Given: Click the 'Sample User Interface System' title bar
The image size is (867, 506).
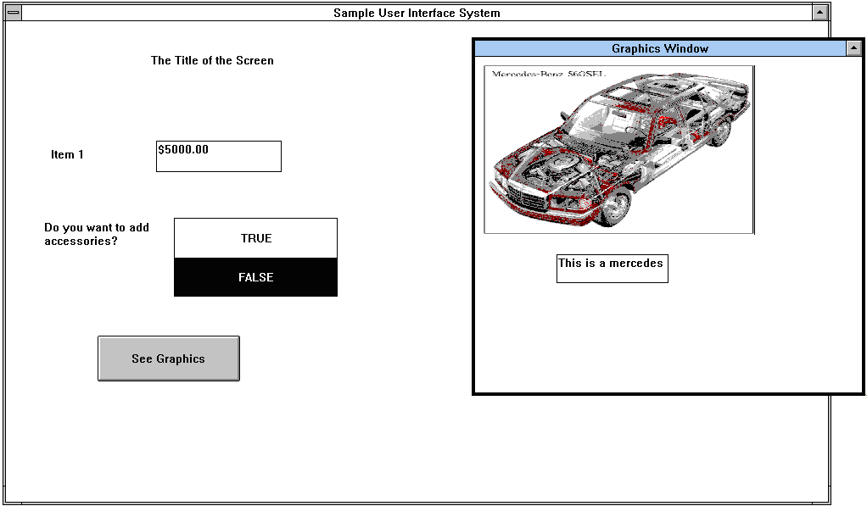Looking at the screenshot, I should (417, 13).
